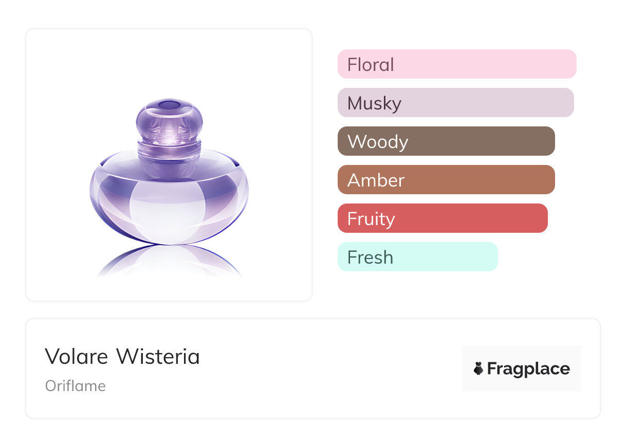Select the red Fruity accord bar

click(443, 218)
